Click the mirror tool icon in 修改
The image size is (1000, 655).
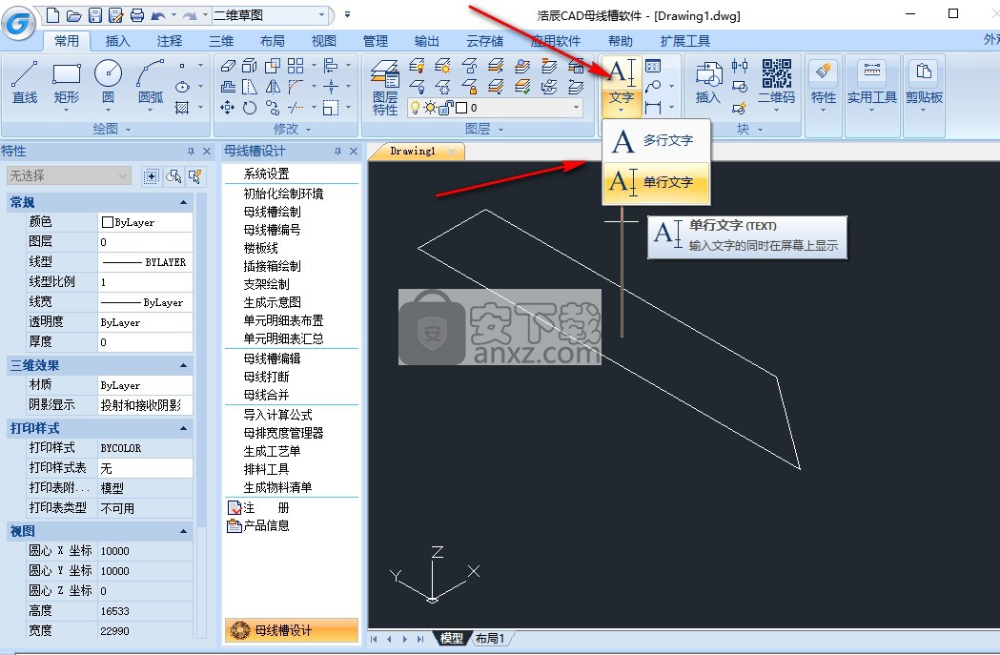tap(273, 86)
